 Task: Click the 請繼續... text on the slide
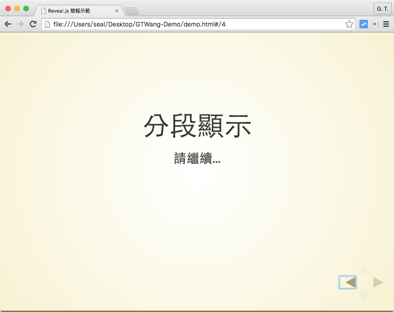(x=197, y=158)
